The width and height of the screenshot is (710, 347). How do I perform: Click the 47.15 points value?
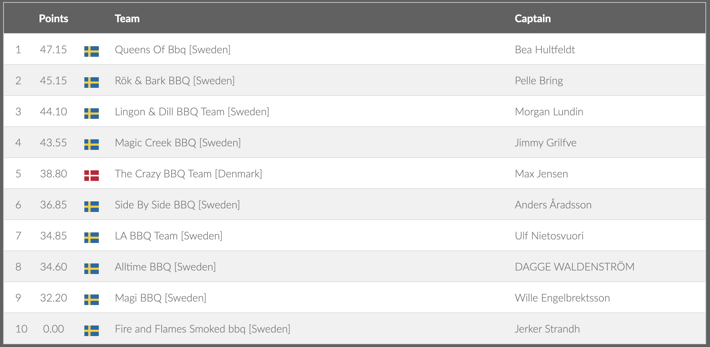[53, 50]
